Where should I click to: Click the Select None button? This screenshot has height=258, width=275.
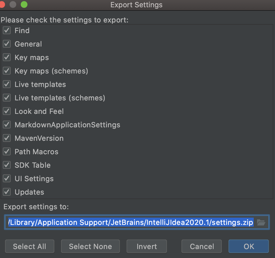(90, 247)
